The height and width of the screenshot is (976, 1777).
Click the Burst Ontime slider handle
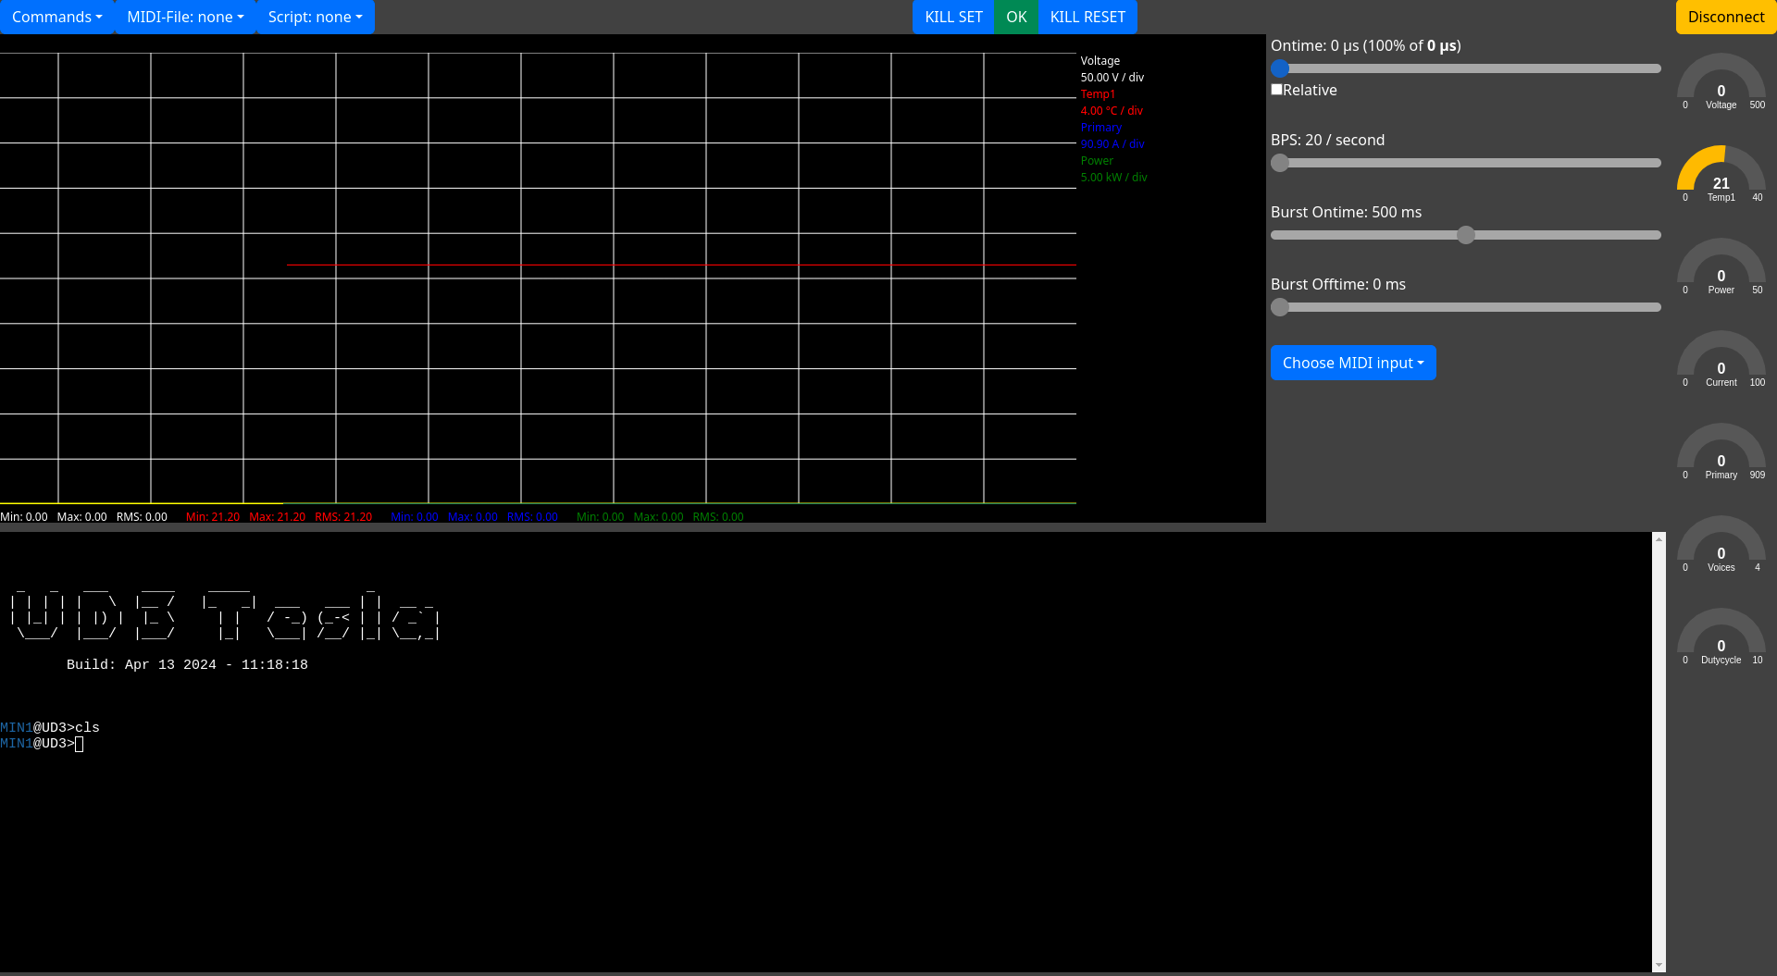click(x=1466, y=235)
